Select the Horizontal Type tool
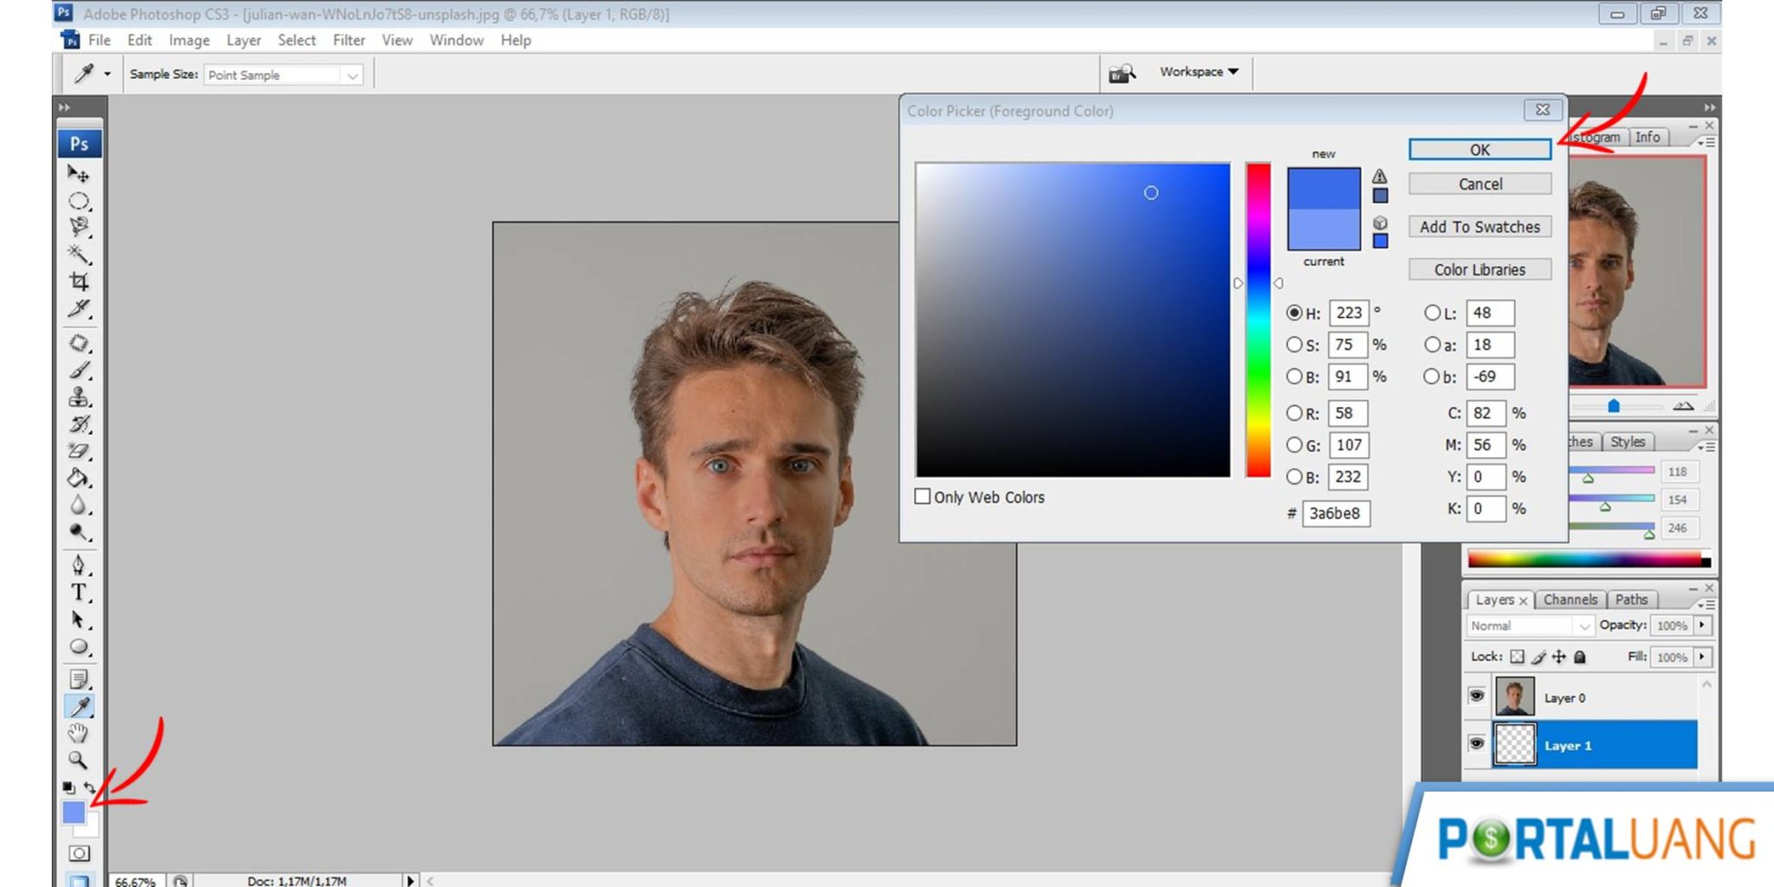1774x887 pixels. 79,592
